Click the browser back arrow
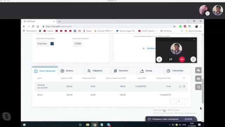This screenshot has width=225, height=127. 24,26
